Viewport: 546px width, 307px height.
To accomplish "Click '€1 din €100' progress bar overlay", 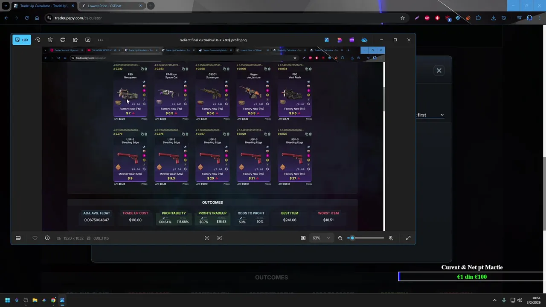I will (471, 277).
